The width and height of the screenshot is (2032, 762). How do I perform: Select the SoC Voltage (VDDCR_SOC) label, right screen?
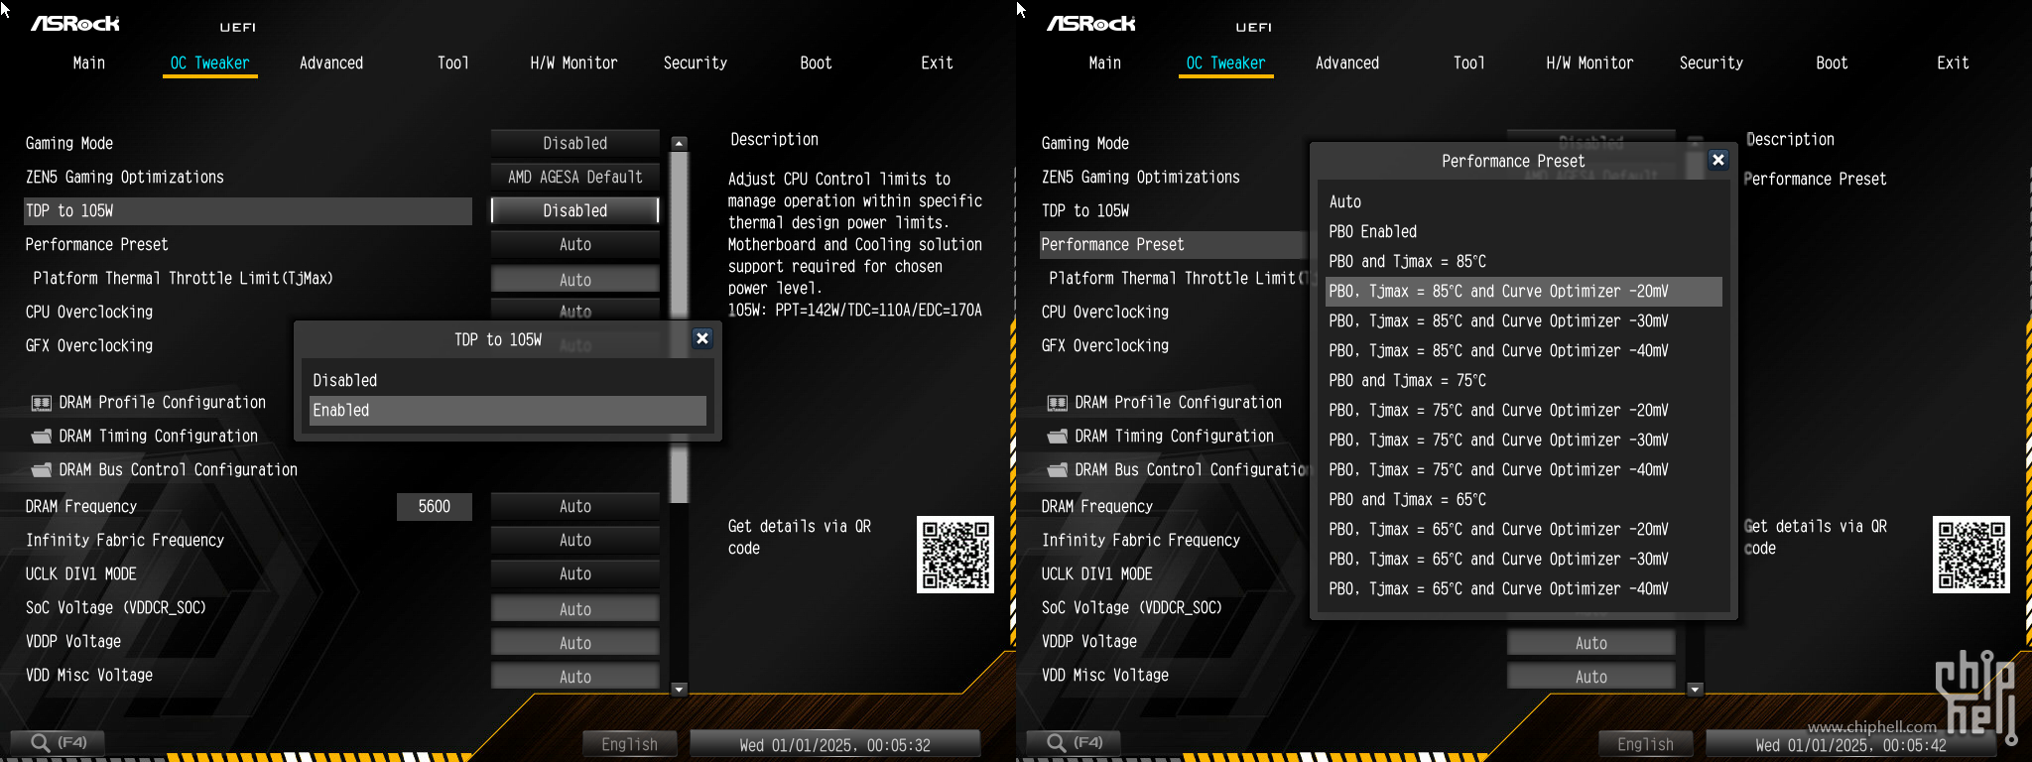(1132, 607)
